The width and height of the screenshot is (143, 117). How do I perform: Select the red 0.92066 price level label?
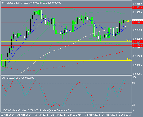(x=137, y=42)
